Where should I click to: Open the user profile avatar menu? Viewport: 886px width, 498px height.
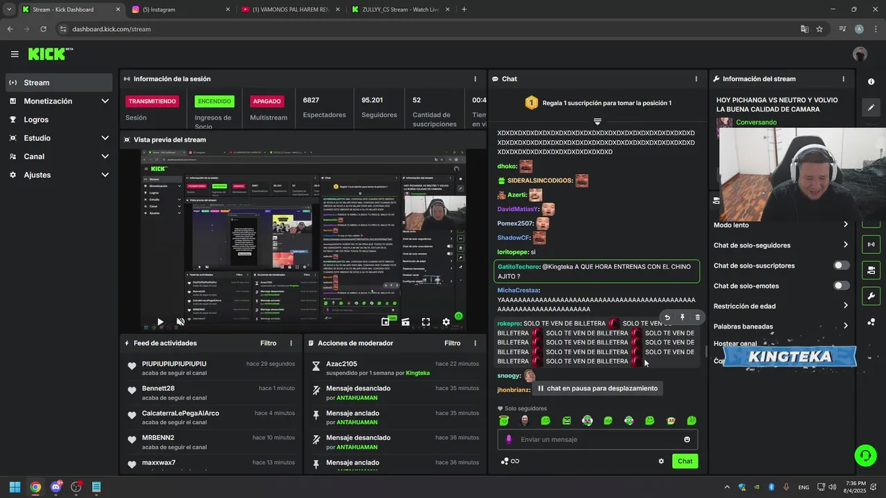click(x=860, y=54)
